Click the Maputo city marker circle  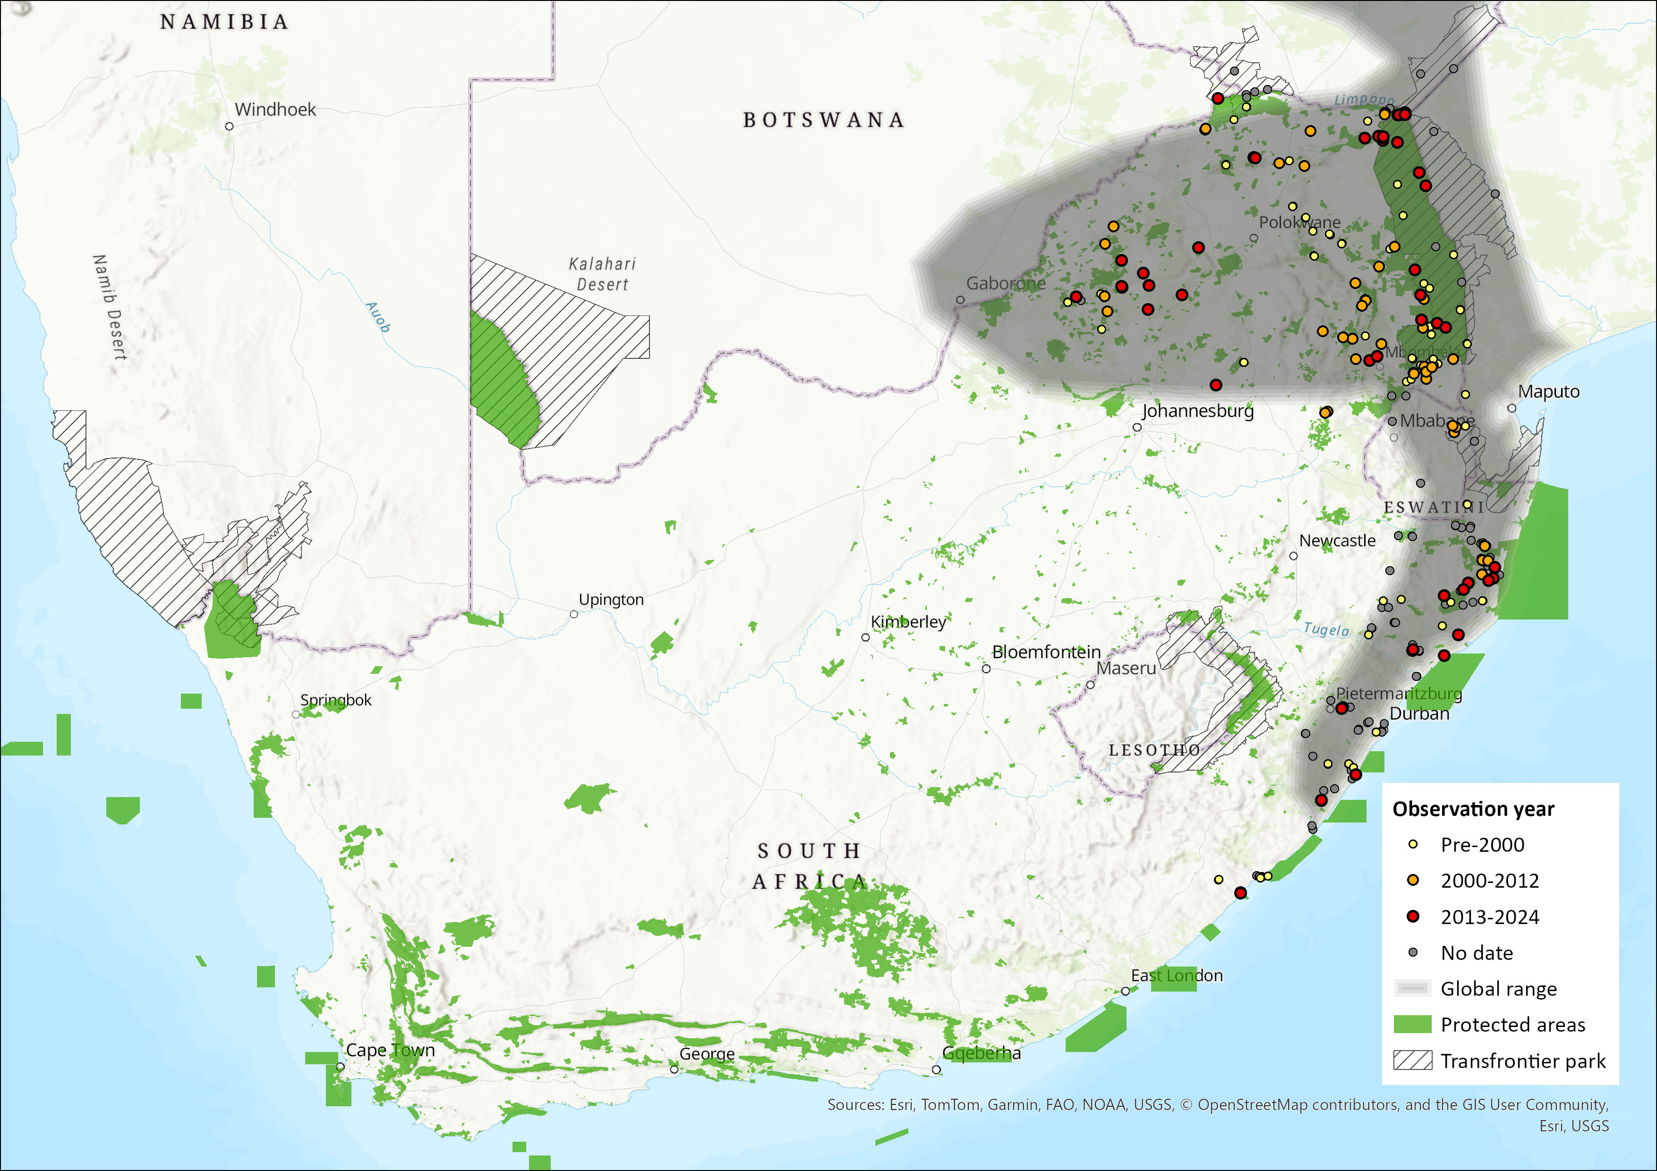click(1511, 408)
